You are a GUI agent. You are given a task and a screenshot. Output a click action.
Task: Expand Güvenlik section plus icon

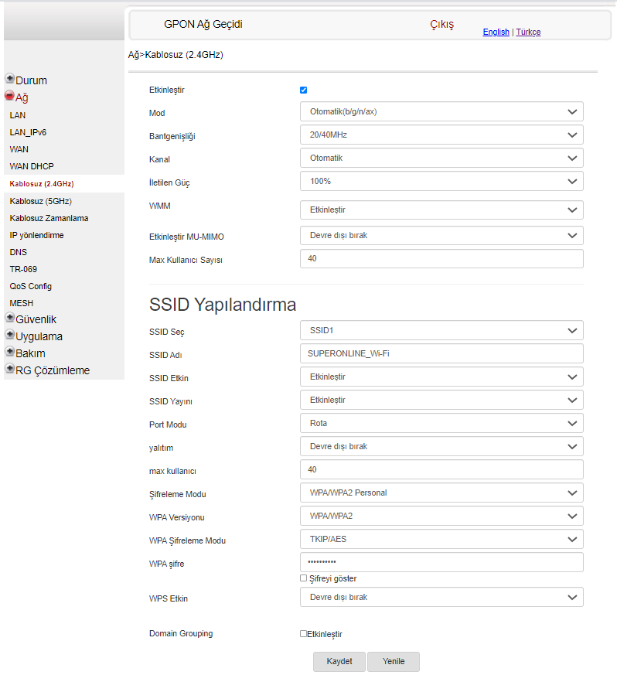tap(10, 318)
